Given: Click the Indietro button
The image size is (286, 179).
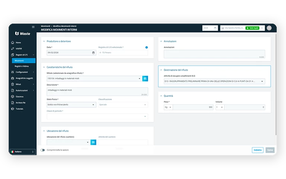Looking at the screenshot, I should [258, 150].
